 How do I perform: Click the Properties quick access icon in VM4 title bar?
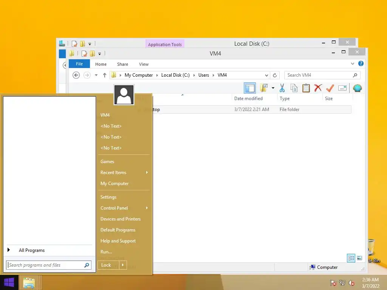[x=84, y=54]
